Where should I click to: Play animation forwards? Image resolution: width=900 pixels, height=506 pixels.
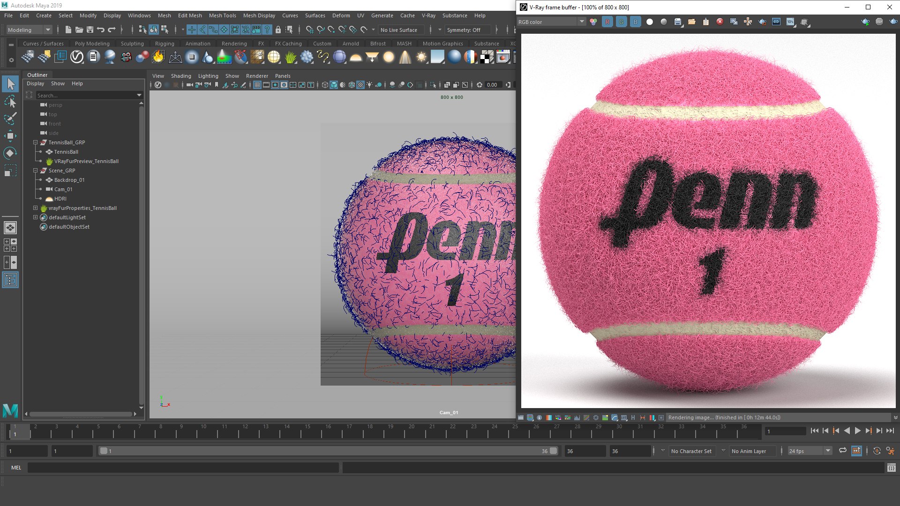tap(857, 431)
